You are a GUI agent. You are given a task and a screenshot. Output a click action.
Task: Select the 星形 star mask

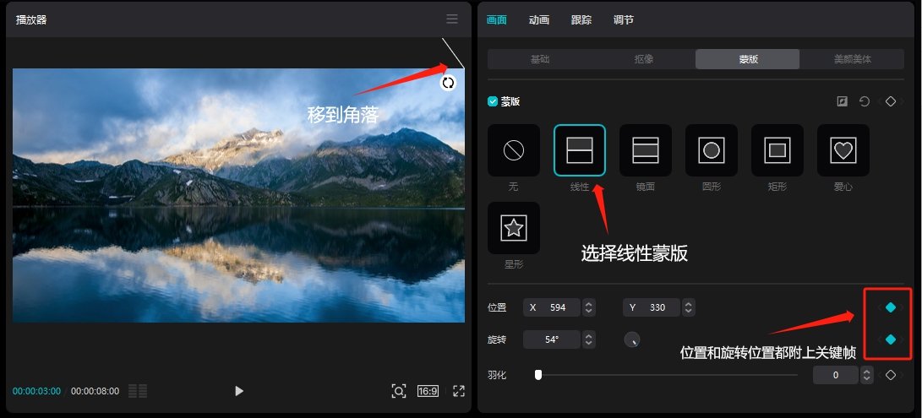(x=513, y=228)
